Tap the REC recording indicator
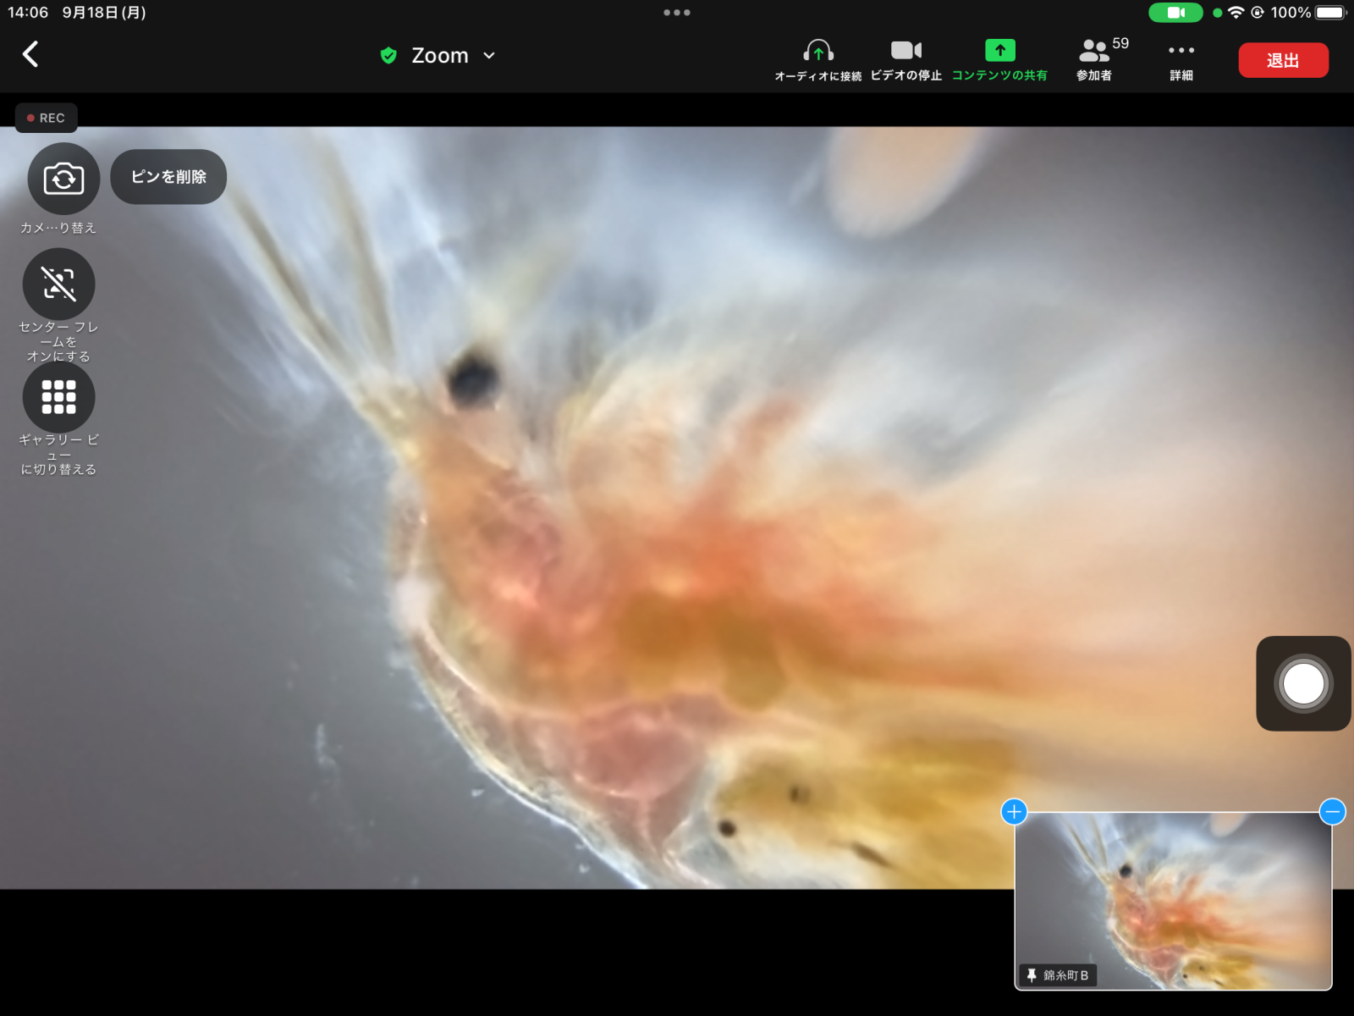Screen dimensions: 1354x1016 point(47,118)
